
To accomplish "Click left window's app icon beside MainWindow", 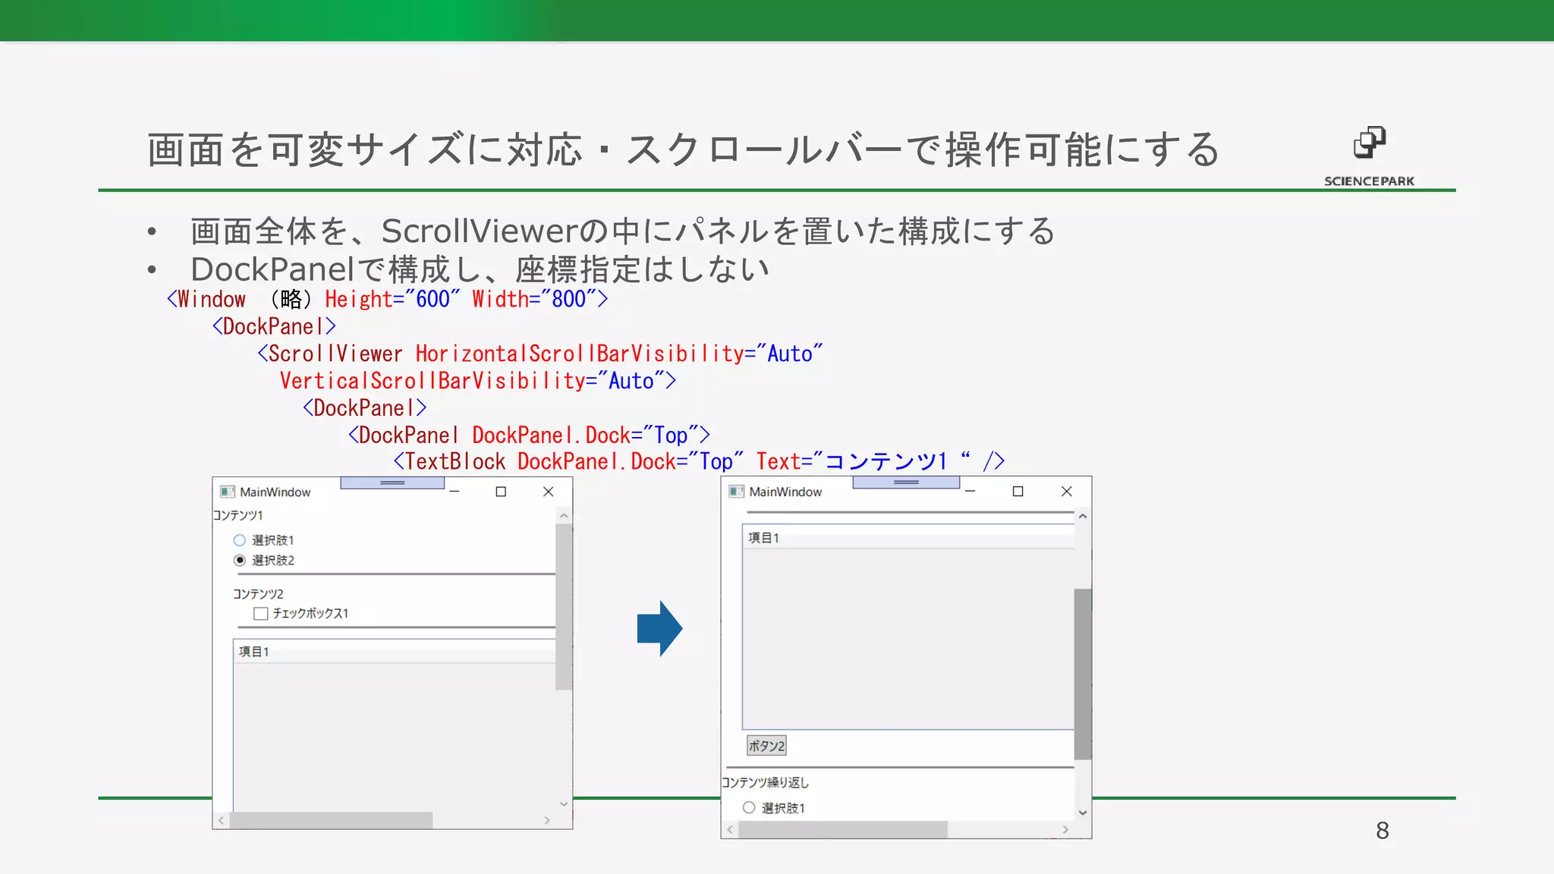I will point(227,492).
